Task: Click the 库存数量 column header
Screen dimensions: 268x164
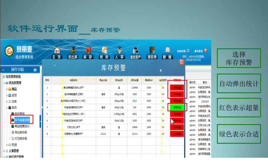Action: (135, 80)
